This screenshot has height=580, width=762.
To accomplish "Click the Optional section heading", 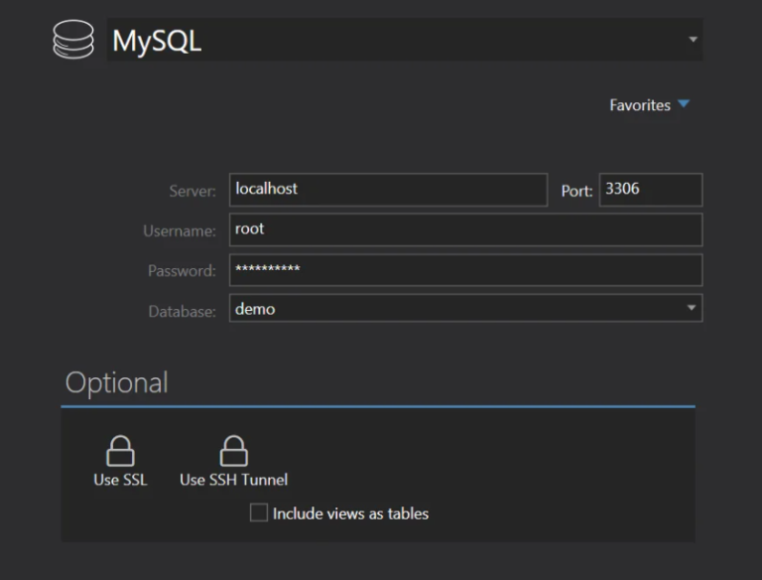I will [x=116, y=382].
